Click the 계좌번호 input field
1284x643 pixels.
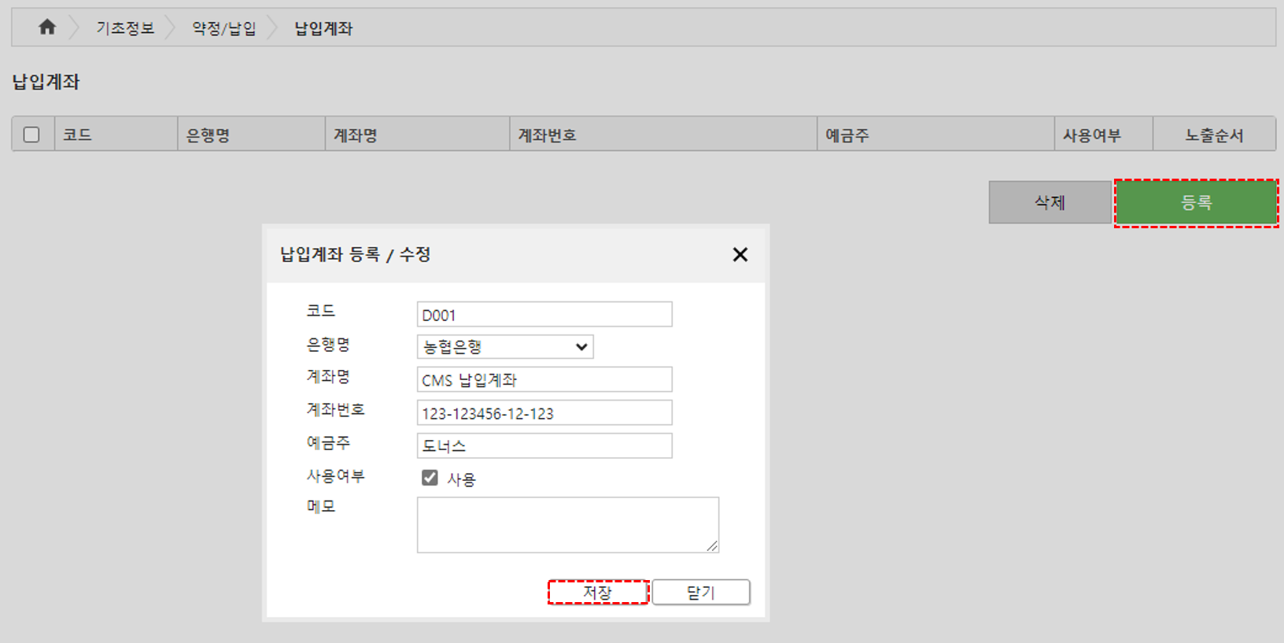[x=544, y=413]
